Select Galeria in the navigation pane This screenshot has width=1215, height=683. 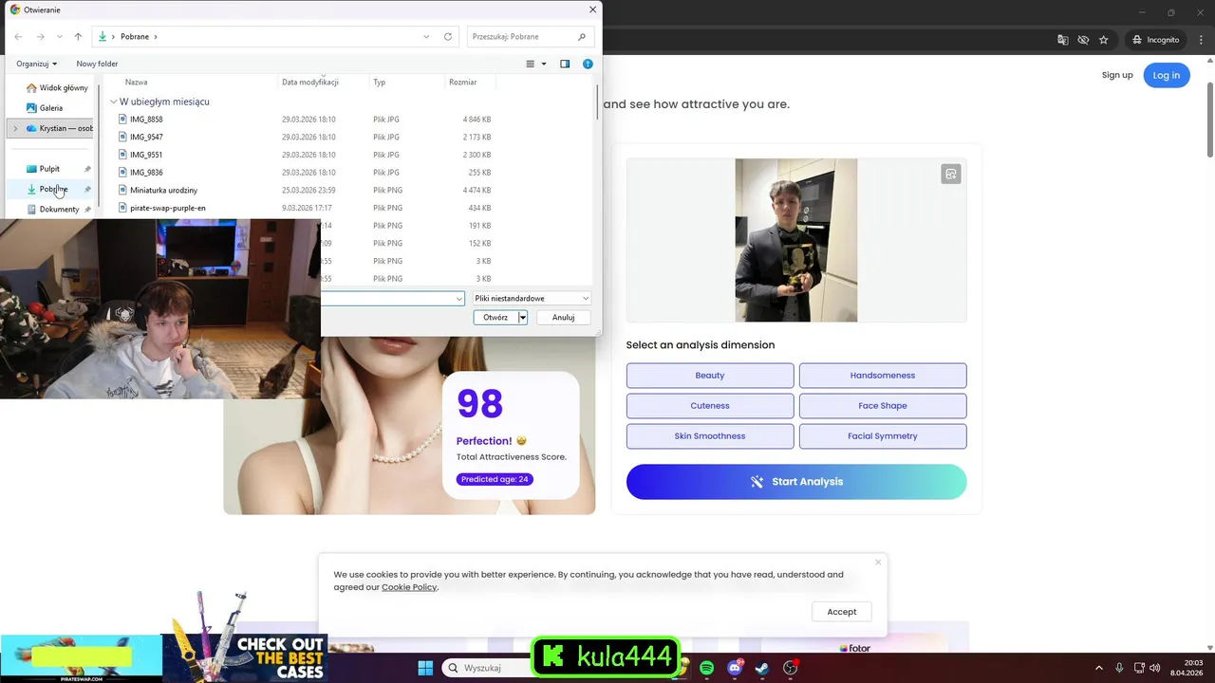pos(45,108)
